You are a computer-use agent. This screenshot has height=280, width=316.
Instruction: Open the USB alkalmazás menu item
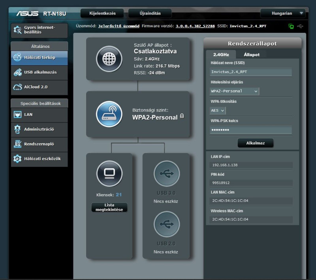pyautogui.click(x=39, y=72)
